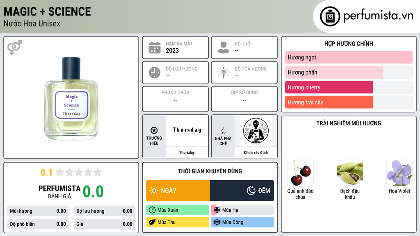The height and width of the screenshot is (236, 420).
Task: Click the Mùa Đông snowflake season bar
Action: pos(242,222)
